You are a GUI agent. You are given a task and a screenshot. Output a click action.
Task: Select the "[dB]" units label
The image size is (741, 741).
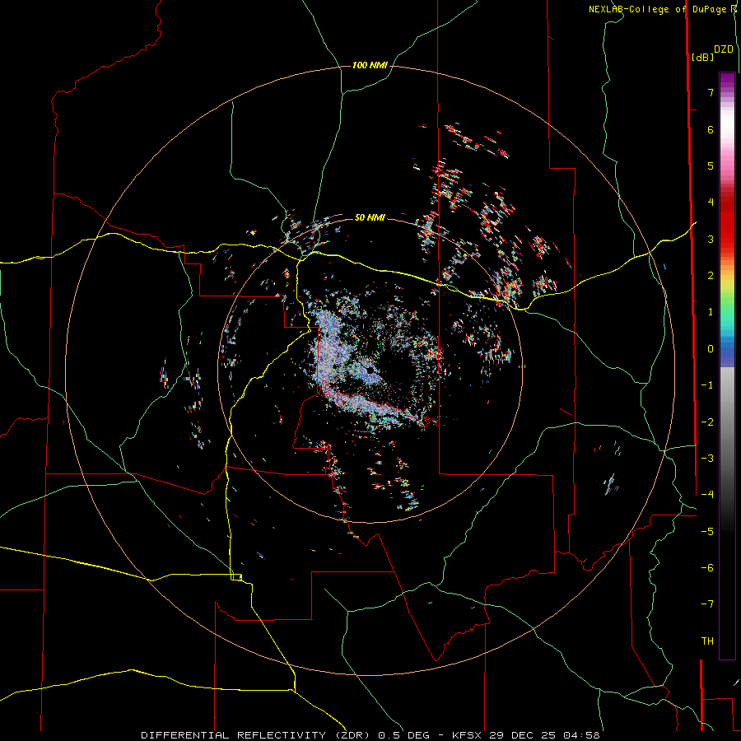(x=703, y=57)
